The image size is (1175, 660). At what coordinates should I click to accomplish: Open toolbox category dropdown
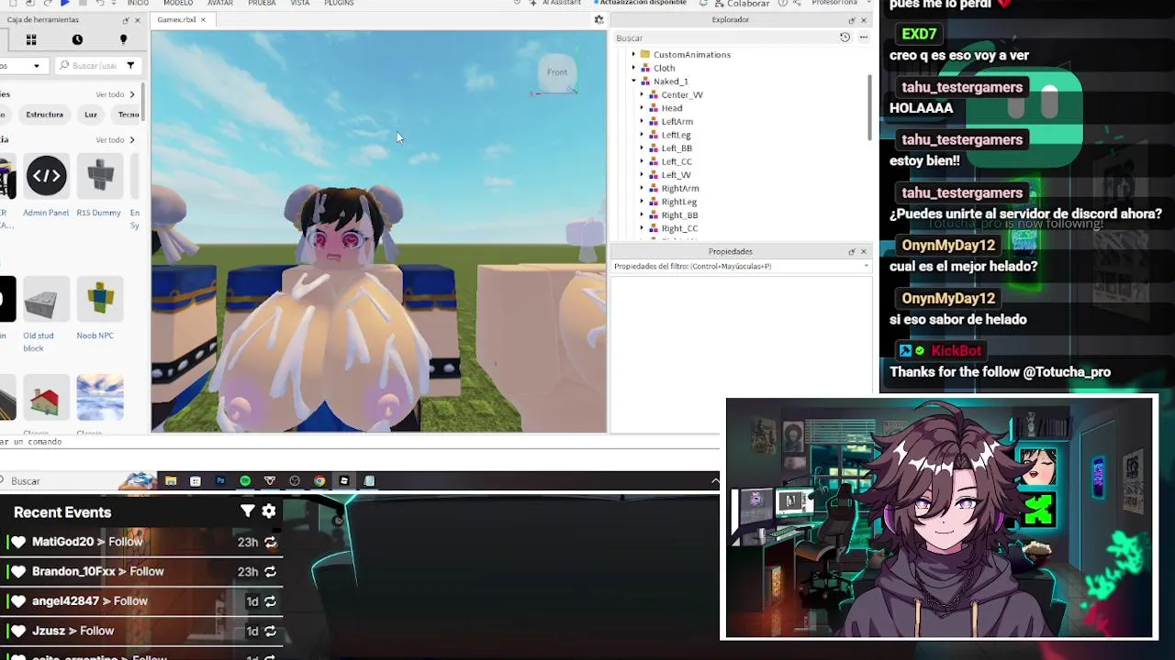tap(36, 65)
